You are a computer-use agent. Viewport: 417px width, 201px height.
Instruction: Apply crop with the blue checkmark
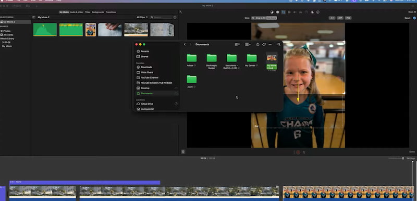[414, 18]
